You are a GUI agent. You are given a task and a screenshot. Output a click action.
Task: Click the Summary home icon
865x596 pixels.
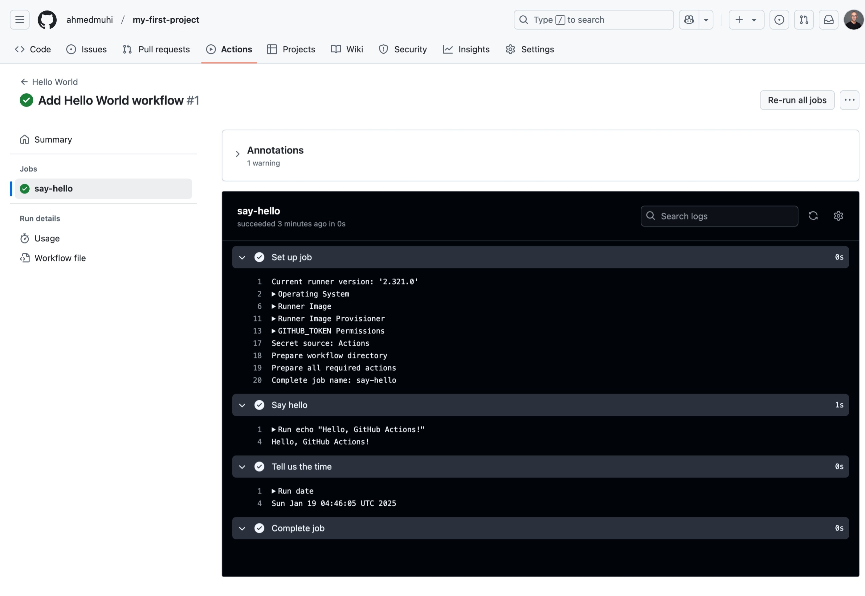coord(25,139)
